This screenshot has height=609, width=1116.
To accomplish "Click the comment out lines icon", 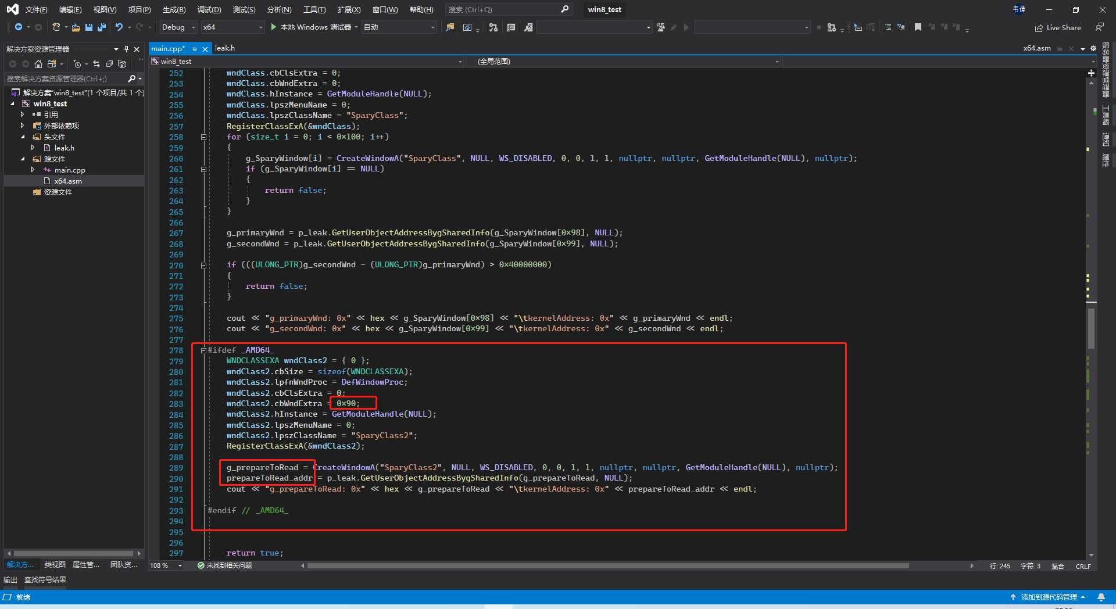I will [x=888, y=27].
